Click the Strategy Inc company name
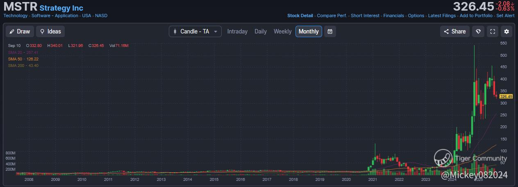Viewport: 518px width, 187px height. [x=61, y=8]
